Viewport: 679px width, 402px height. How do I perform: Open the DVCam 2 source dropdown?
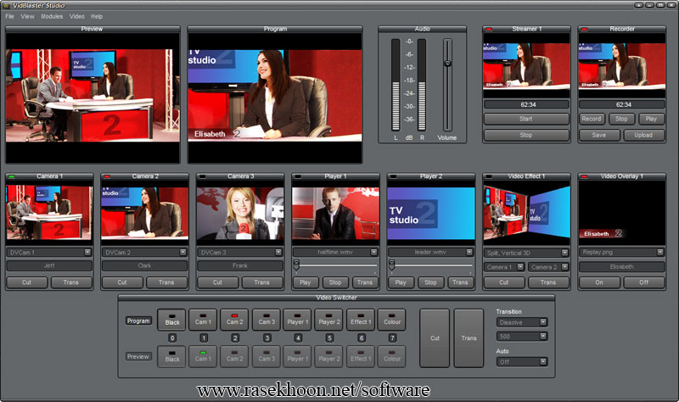click(182, 252)
